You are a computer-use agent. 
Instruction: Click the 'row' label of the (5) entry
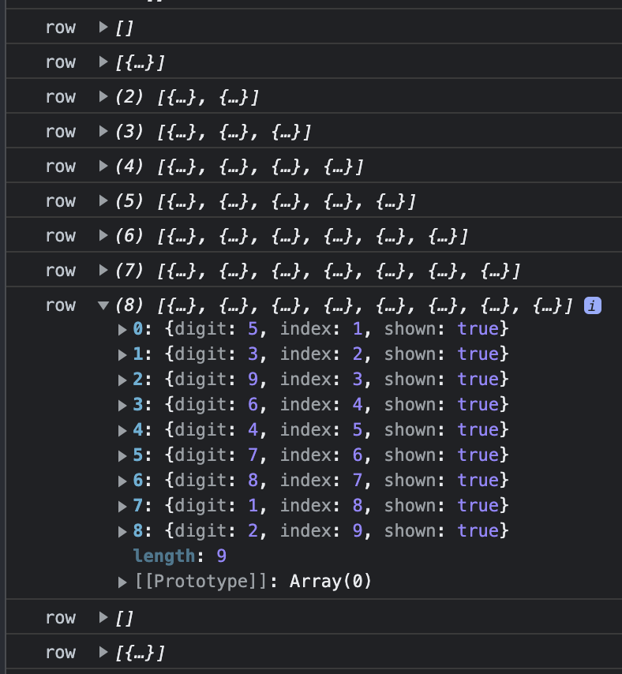[61, 201]
